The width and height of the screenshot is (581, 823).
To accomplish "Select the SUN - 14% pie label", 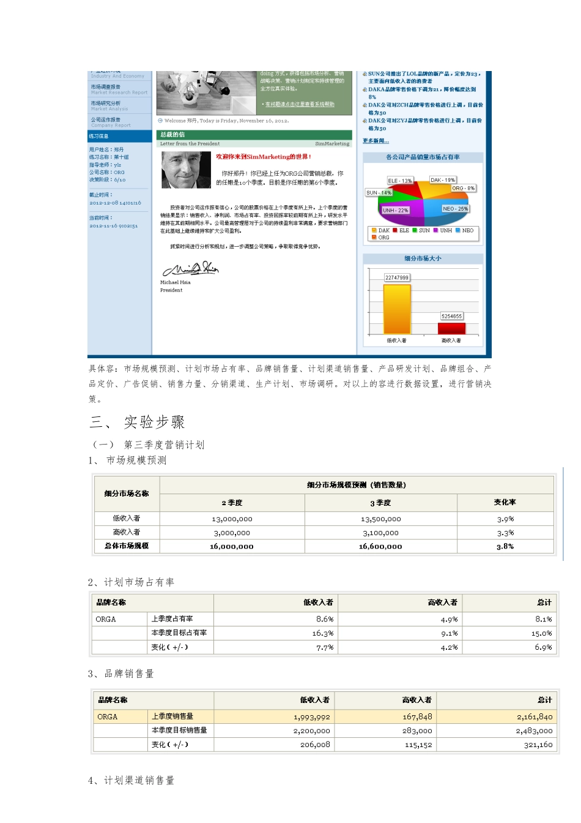I will click(x=379, y=192).
